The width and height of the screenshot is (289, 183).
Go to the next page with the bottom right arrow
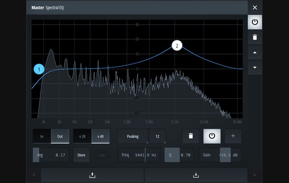pyautogui.click(x=255, y=175)
